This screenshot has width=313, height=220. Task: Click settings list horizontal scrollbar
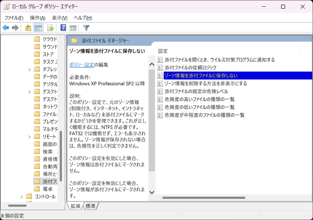pos(204,198)
